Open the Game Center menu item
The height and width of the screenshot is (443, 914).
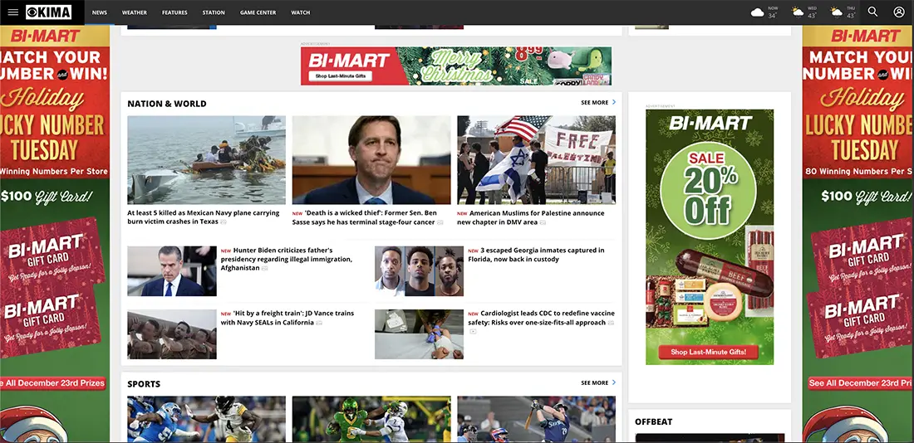click(x=258, y=12)
